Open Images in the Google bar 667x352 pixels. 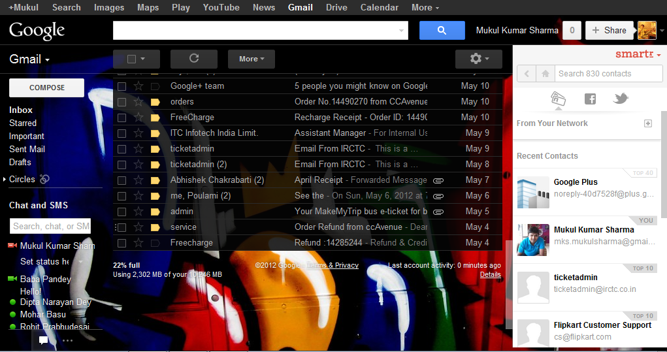(109, 7)
